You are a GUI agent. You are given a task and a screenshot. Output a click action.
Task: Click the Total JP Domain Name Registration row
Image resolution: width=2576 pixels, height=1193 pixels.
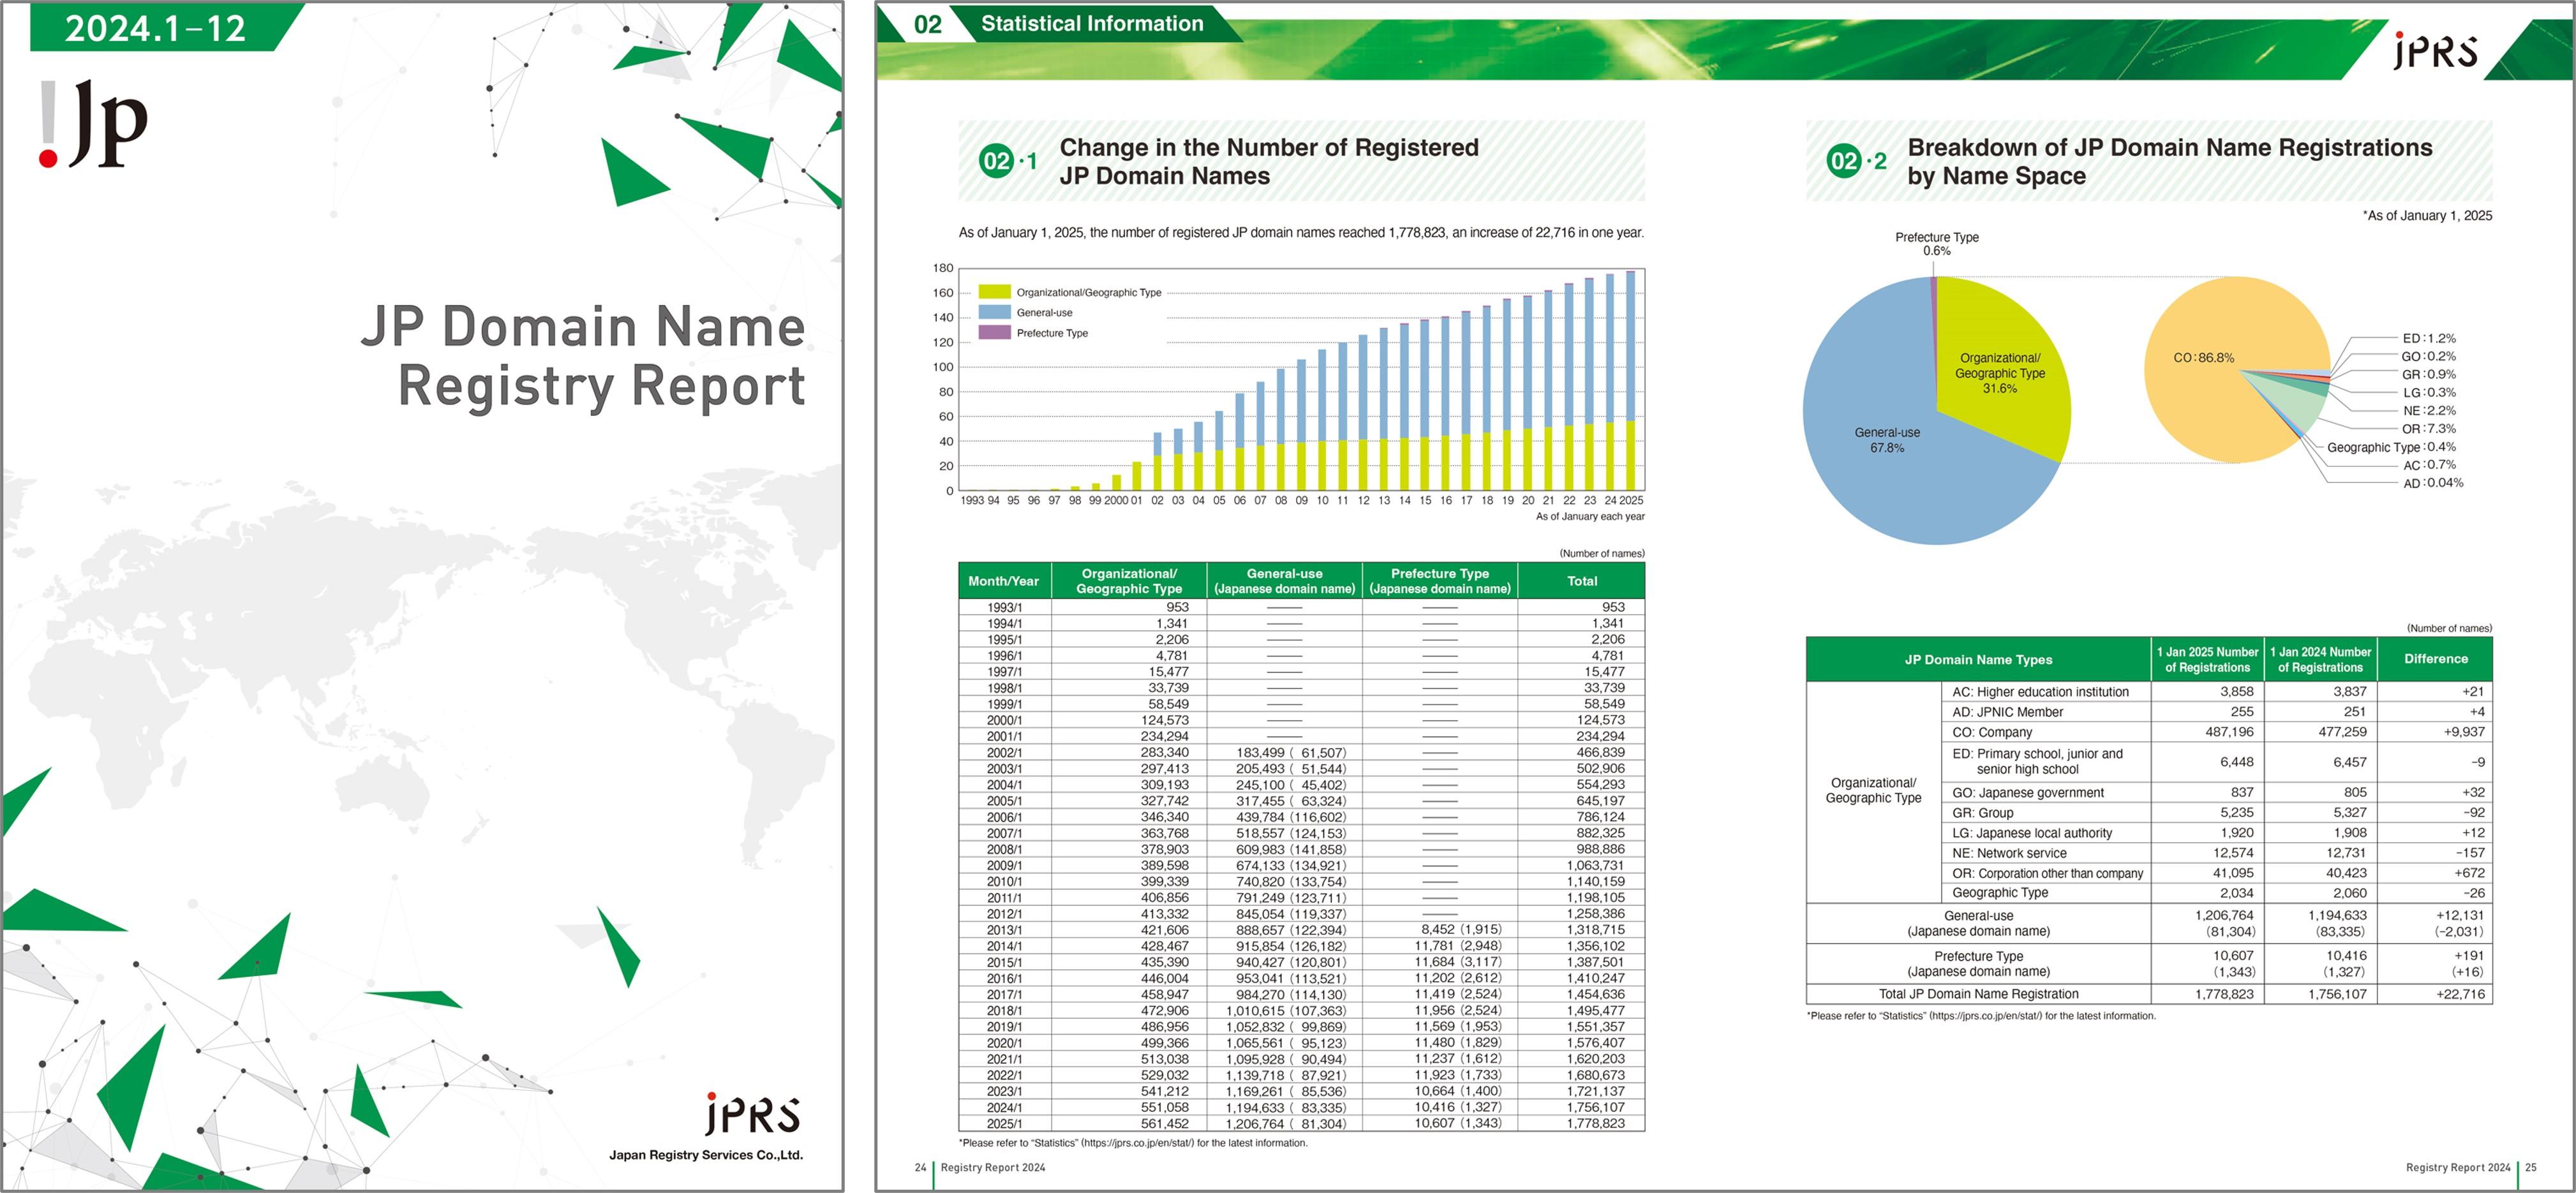click(x=2149, y=994)
